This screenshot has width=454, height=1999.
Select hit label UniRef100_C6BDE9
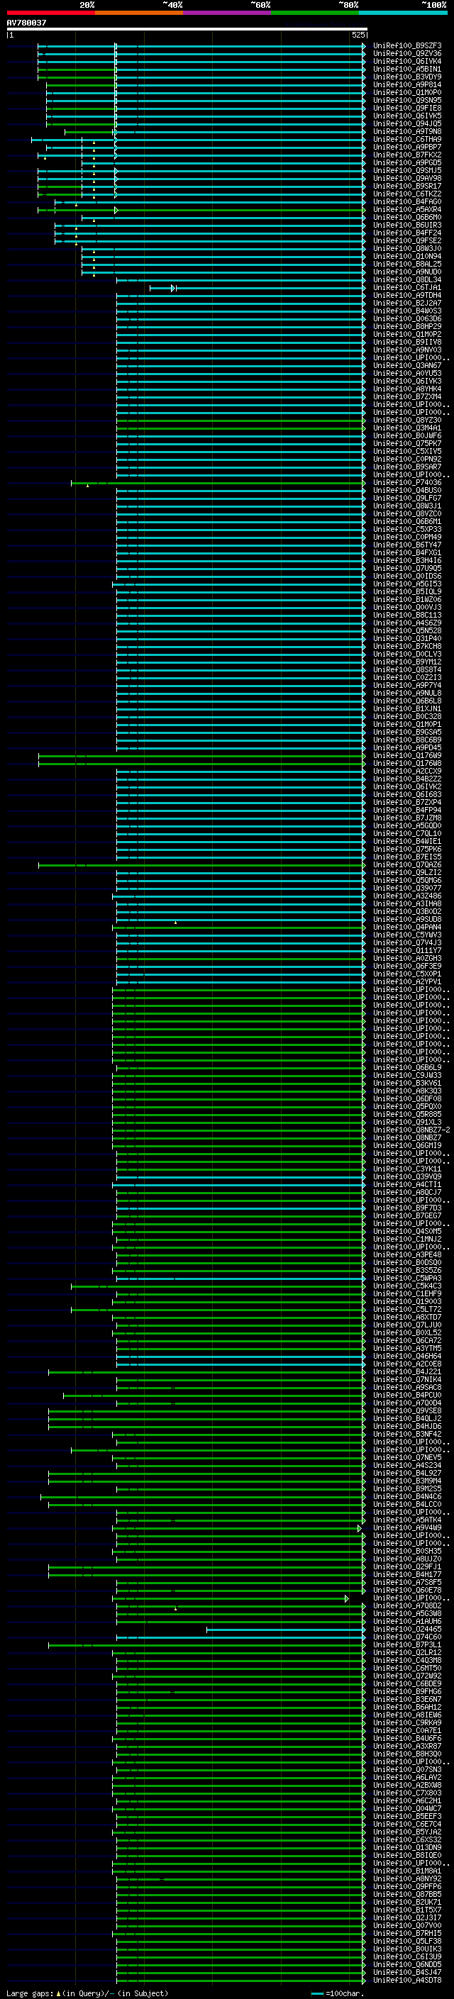pos(406,1684)
